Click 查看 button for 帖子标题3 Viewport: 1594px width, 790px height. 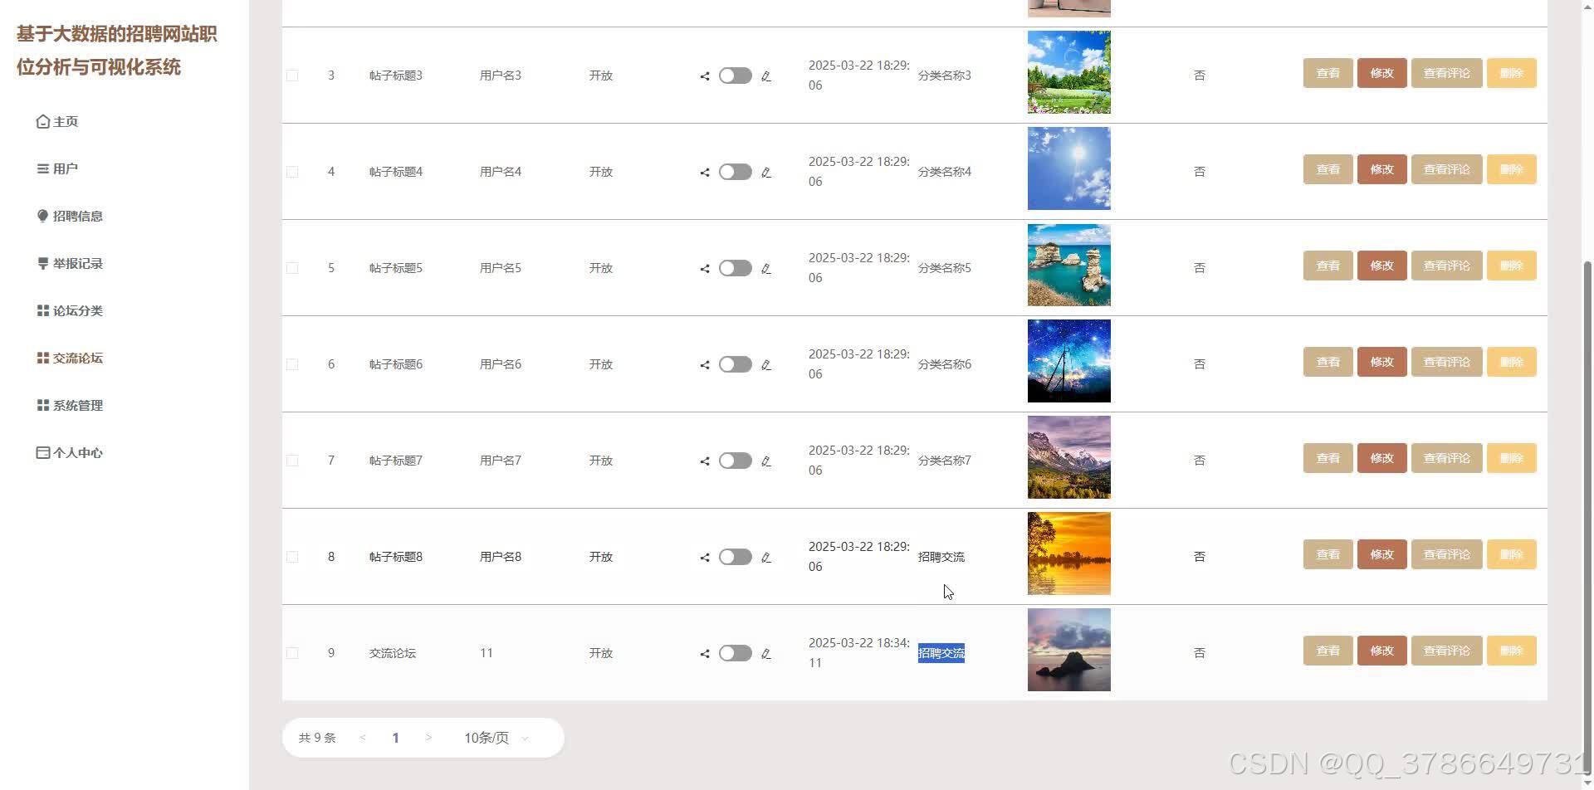tap(1328, 73)
